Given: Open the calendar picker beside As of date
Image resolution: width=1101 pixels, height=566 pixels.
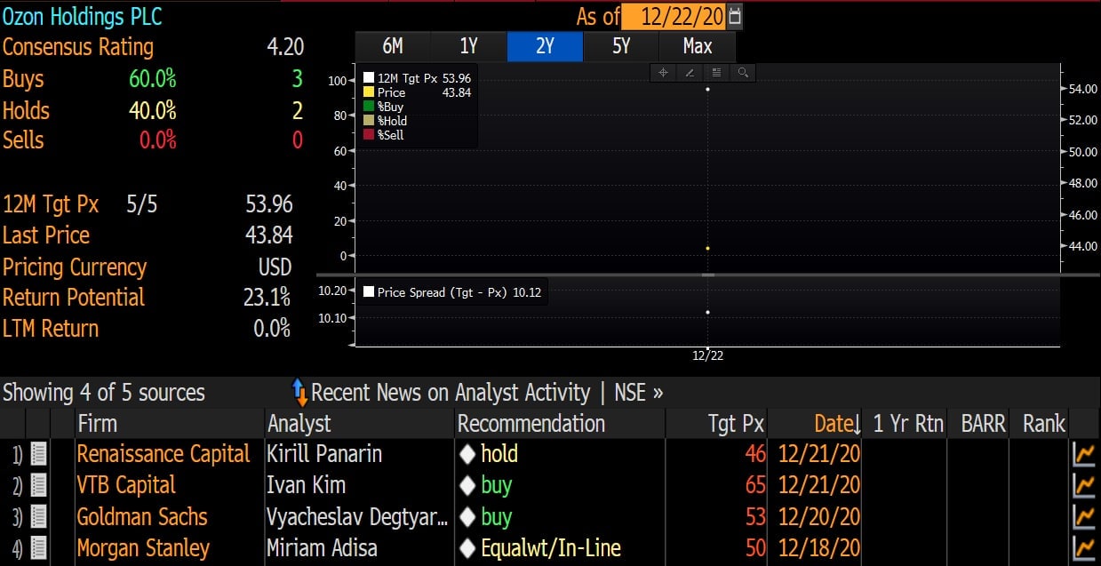Looking at the screenshot, I should click(x=734, y=17).
